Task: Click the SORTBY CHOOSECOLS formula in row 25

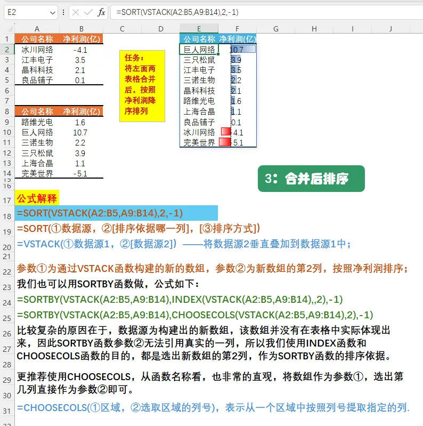Action: [x=195, y=315]
